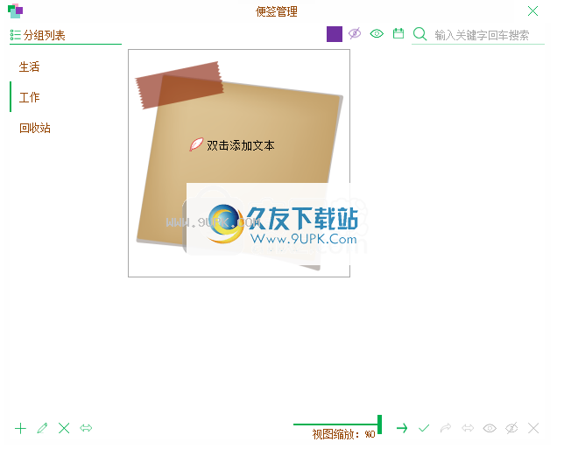Click the bottom-left double-arrow move icon

[x=86, y=428]
